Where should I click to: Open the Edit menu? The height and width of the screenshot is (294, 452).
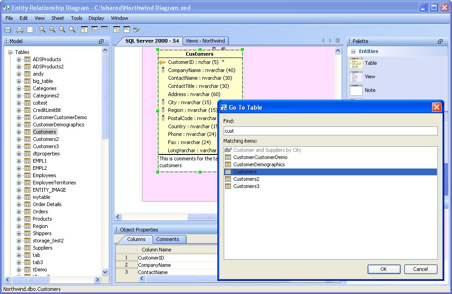[x=24, y=18]
